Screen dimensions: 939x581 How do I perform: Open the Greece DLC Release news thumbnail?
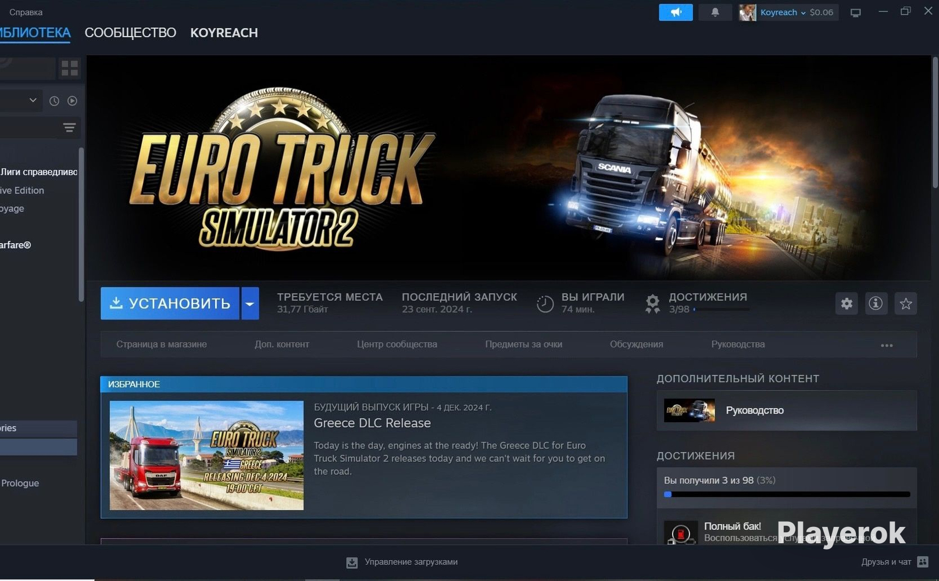206,455
